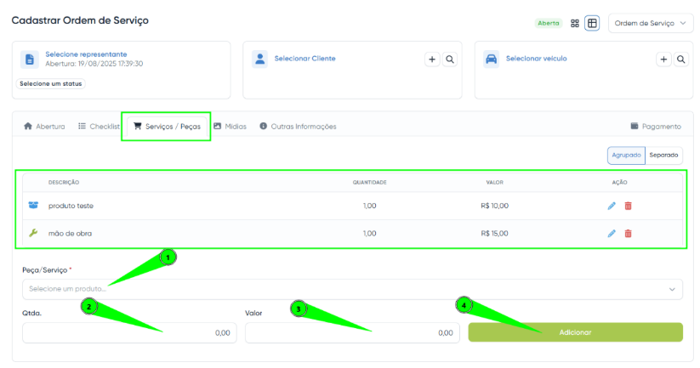
Task: Expand the Peça/Serviço product selector
Action: pos(352,289)
